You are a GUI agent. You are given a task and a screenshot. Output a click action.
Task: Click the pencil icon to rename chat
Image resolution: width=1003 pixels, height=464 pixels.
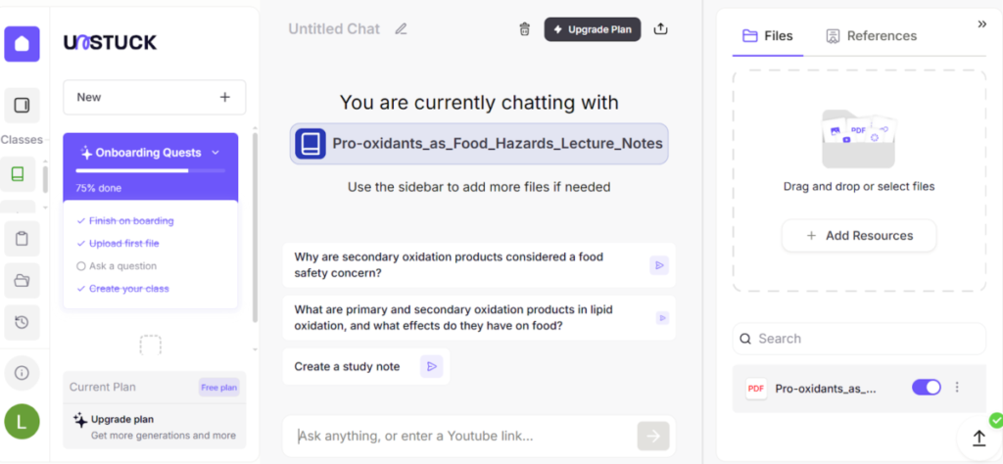[x=401, y=29]
